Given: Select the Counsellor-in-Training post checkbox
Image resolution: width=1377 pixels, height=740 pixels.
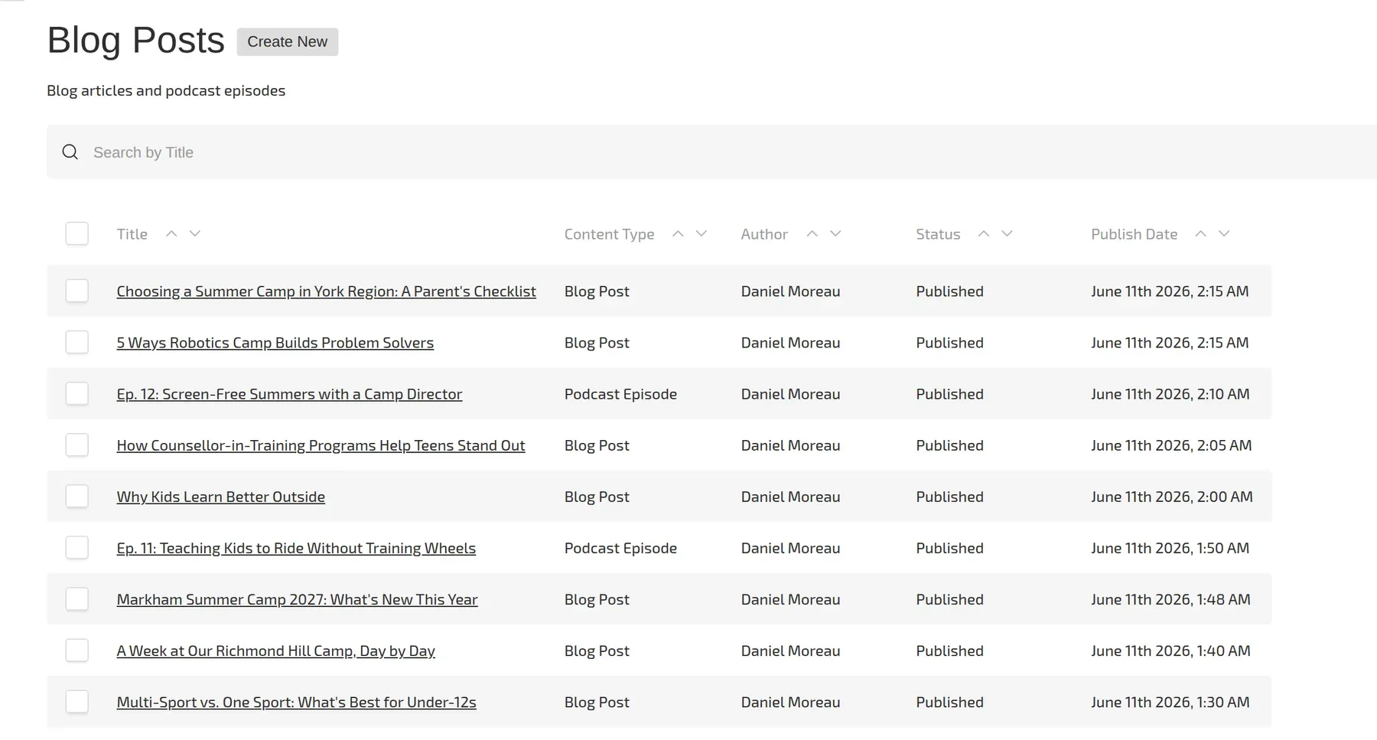Looking at the screenshot, I should tap(77, 445).
